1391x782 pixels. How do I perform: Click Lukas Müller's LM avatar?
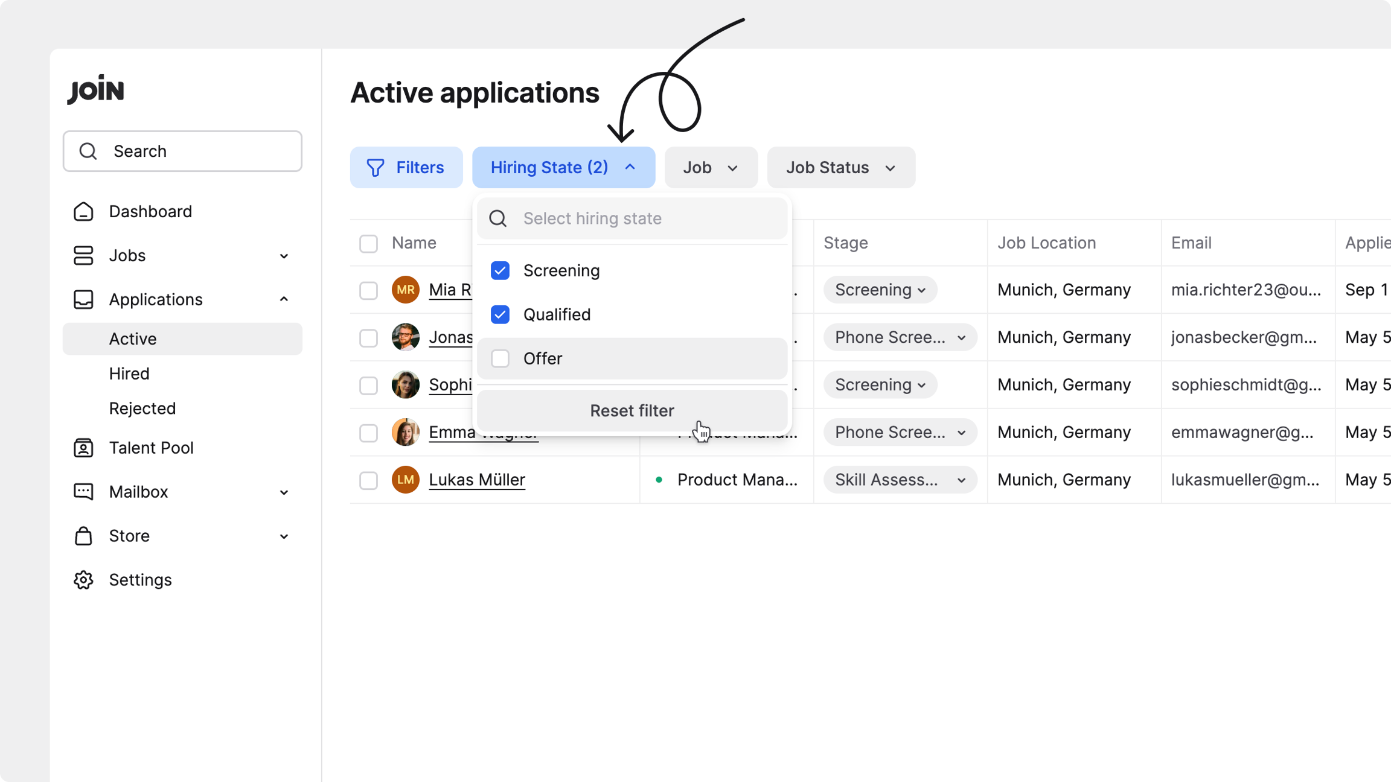pyautogui.click(x=405, y=480)
